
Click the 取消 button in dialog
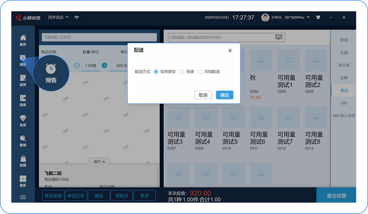click(203, 95)
